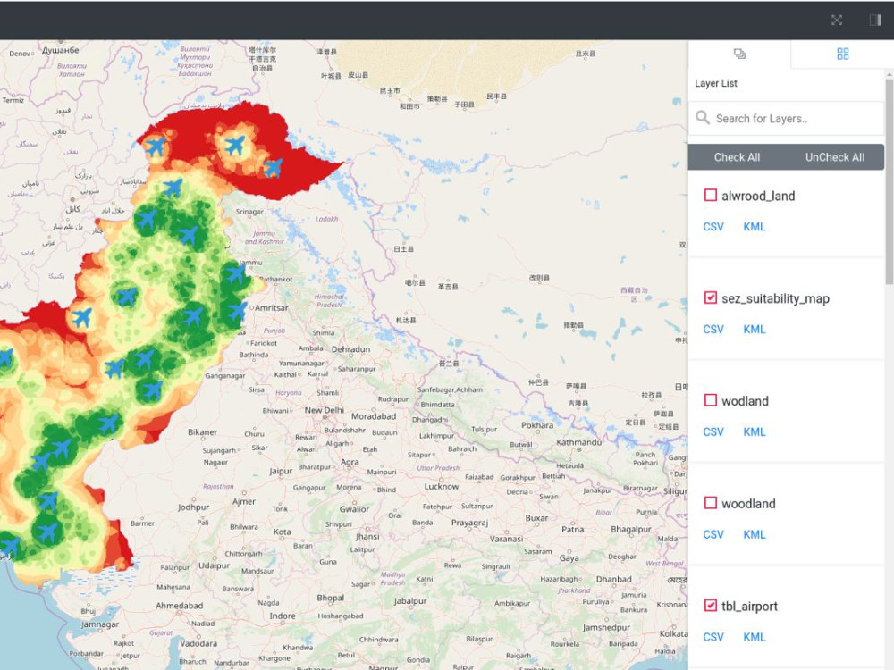
Task: Download KML for tbl_airport
Action: [755, 637]
